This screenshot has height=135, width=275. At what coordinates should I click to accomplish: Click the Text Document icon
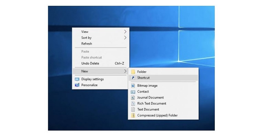[133, 109]
